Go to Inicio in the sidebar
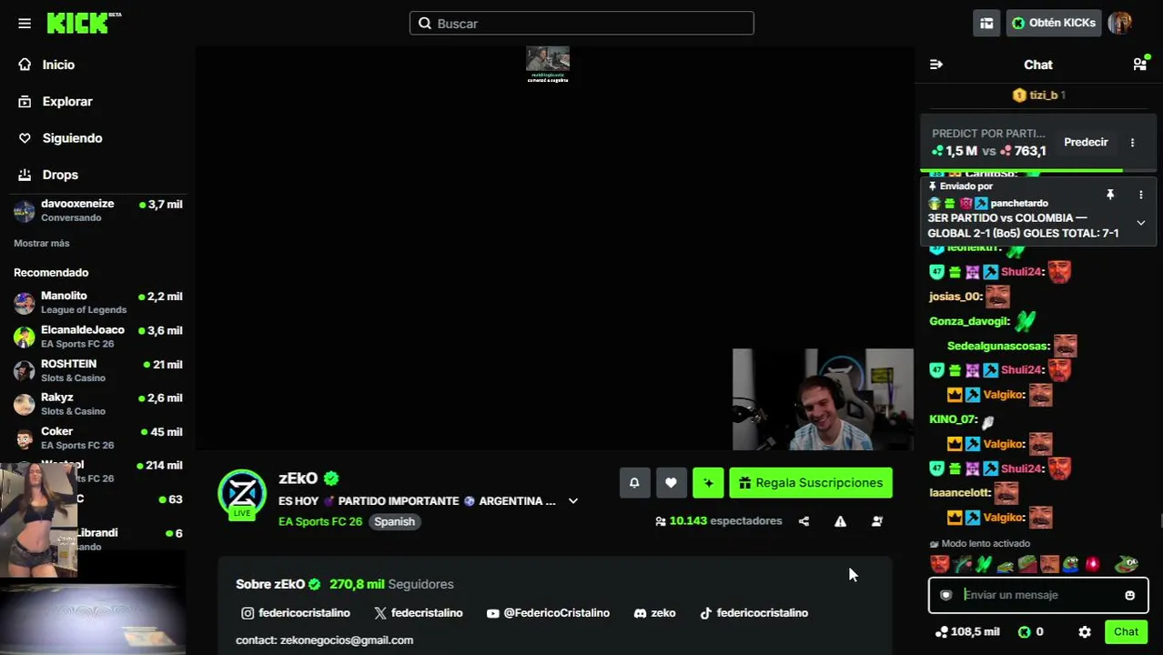 coord(58,65)
